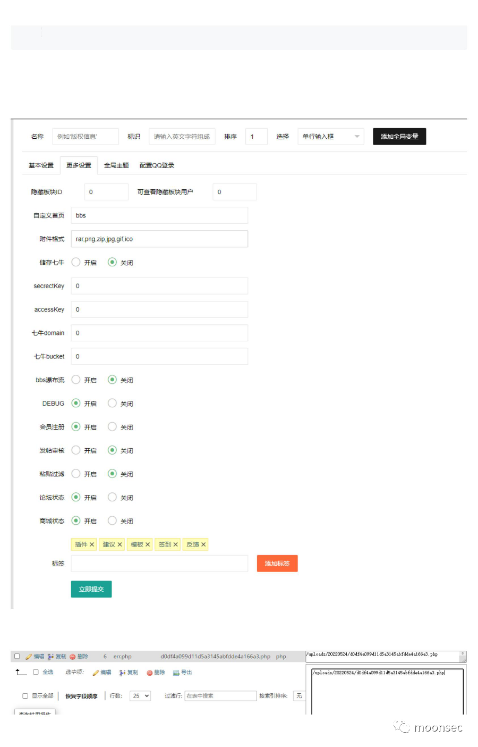Click the delete icon in the selected-items bar
This screenshot has height=747, width=478.
pyautogui.click(x=150, y=673)
